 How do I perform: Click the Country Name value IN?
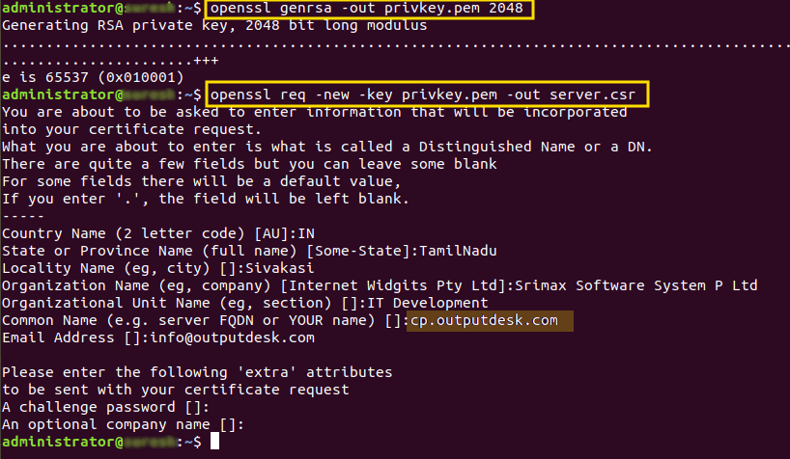tap(306, 233)
